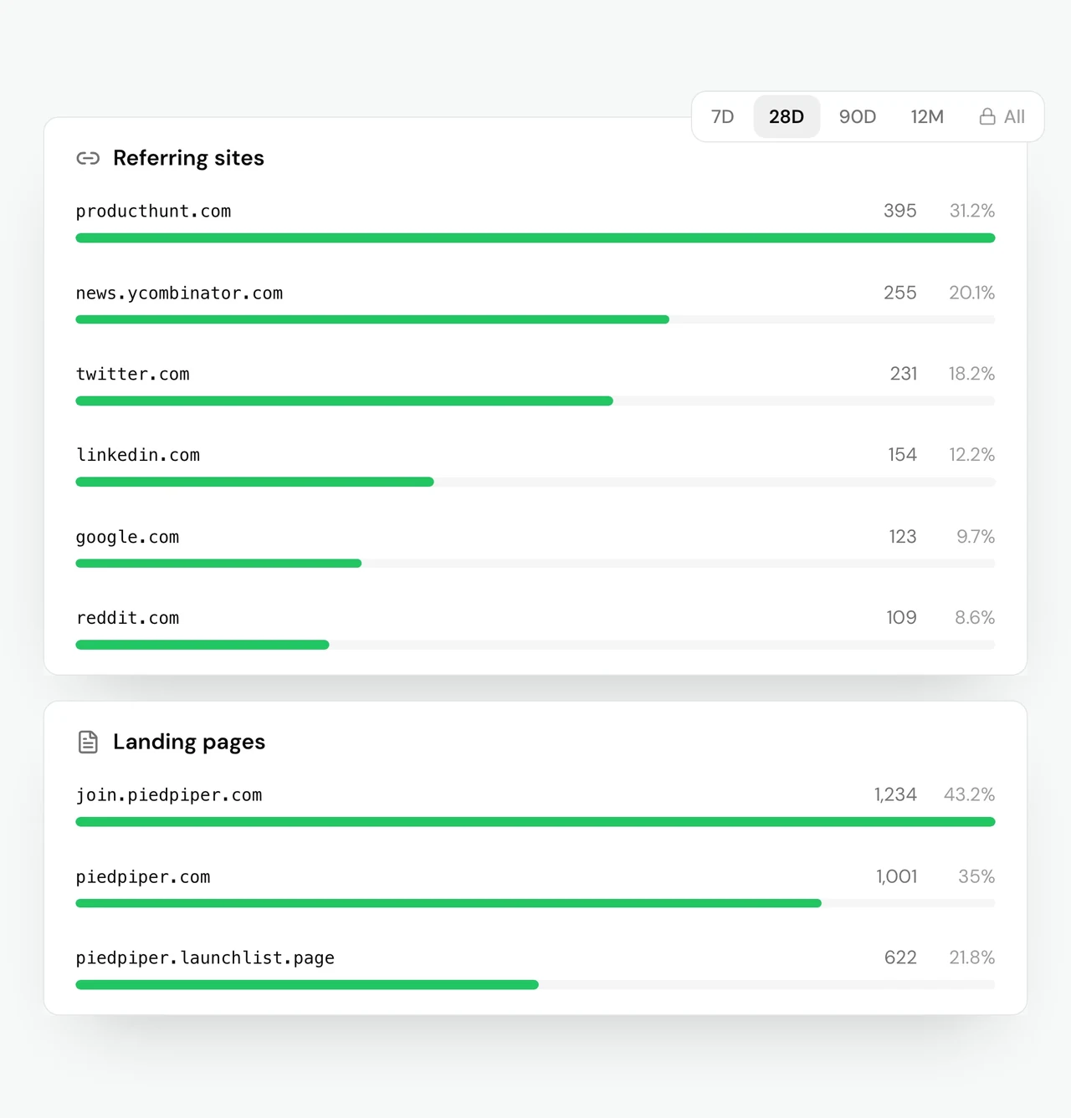Viewport: 1071px width, 1118px height.
Task: Switch to the 7D time range
Action: click(x=722, y=116)
